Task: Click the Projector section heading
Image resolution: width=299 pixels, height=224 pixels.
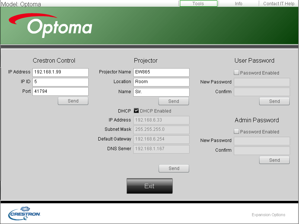Action: tap(146, 60)
